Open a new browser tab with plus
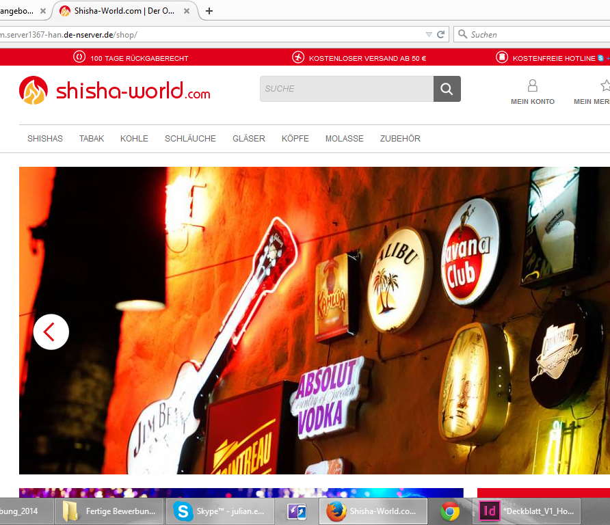This screenshot has height=525, width=610. click(209, 11)
